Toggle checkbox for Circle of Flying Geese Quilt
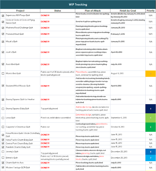 coord(3,22)
